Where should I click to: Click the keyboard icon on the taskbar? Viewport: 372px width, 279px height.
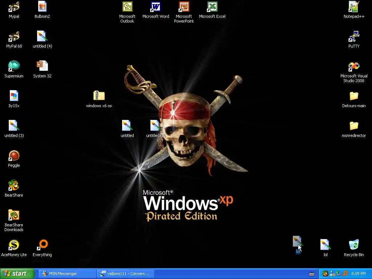(x=312, y=274)
